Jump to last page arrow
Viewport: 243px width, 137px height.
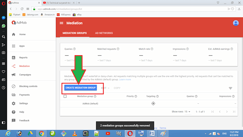[x=234, y=112]
